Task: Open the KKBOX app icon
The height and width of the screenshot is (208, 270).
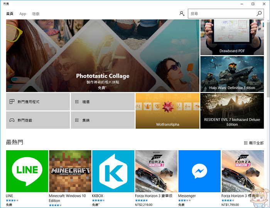Action: tap(113, 171)
